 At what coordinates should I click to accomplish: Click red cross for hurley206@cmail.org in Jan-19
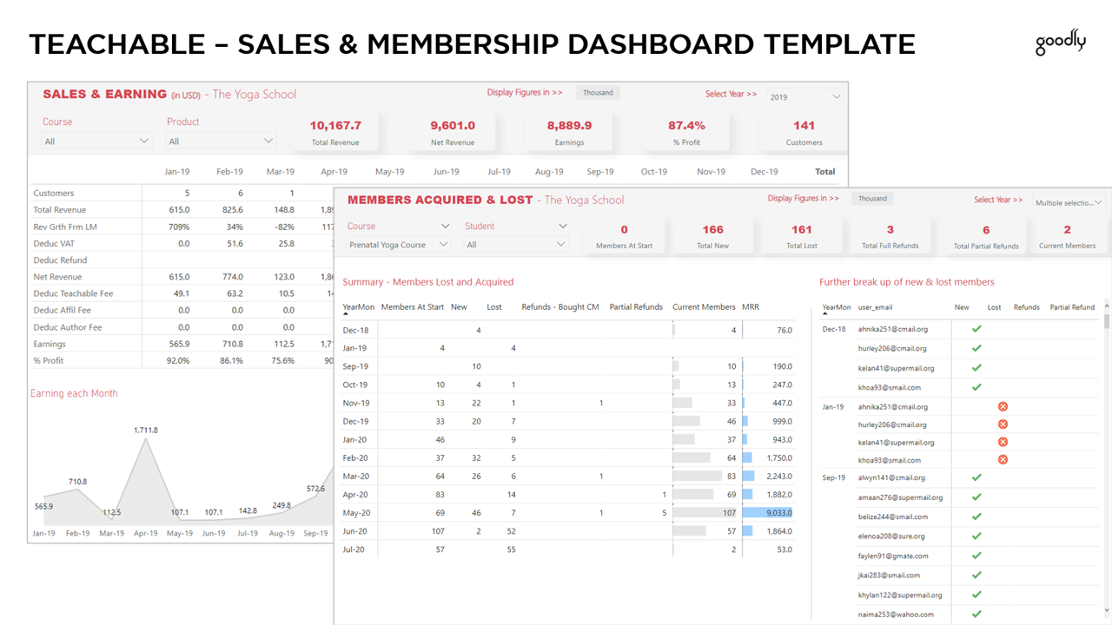coord(1003,424)
